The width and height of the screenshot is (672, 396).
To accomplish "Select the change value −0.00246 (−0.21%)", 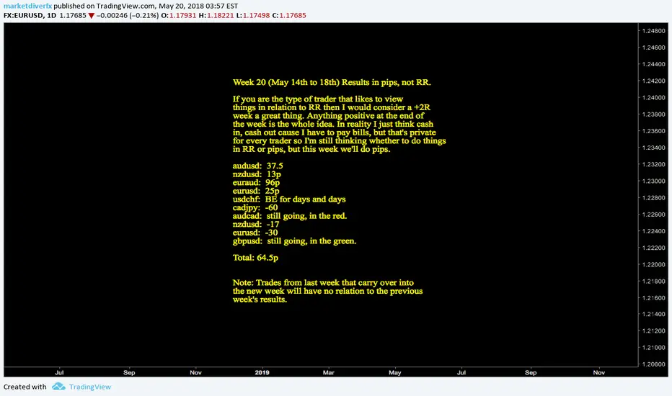I will coord(128,15).
